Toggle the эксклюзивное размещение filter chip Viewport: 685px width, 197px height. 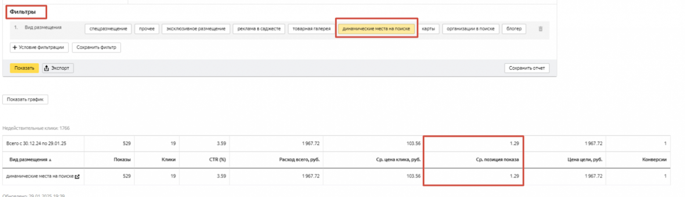(196, 29)
